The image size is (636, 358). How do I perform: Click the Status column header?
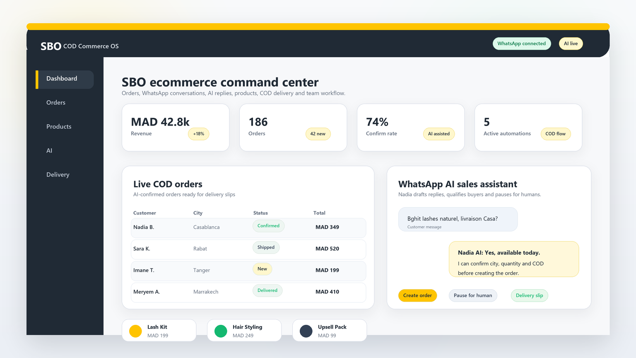(260, 213)
